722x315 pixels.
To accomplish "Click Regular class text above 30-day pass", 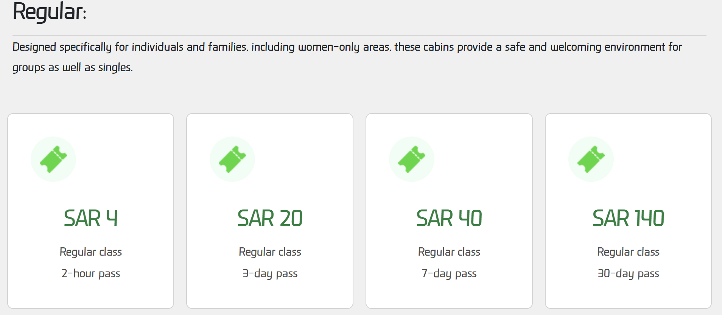I will [x=628, y=252].
